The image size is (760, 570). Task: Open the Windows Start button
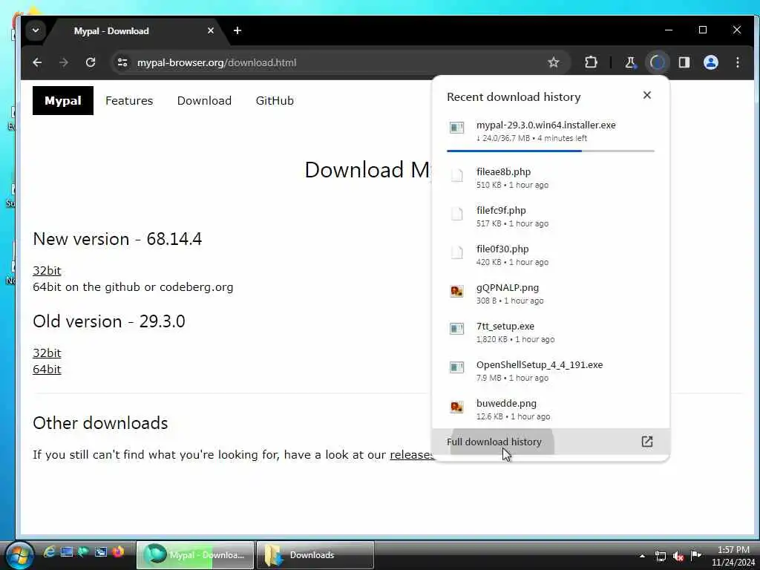pos(19,555)
